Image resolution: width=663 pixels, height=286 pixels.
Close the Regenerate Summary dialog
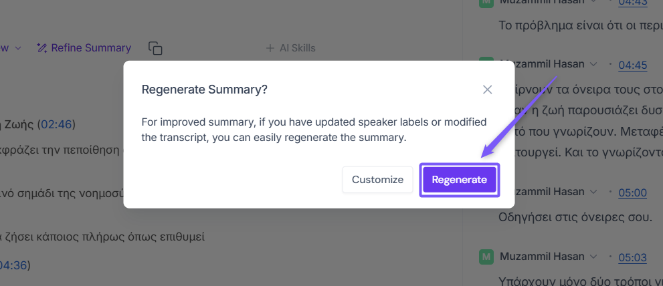point(488,90)
